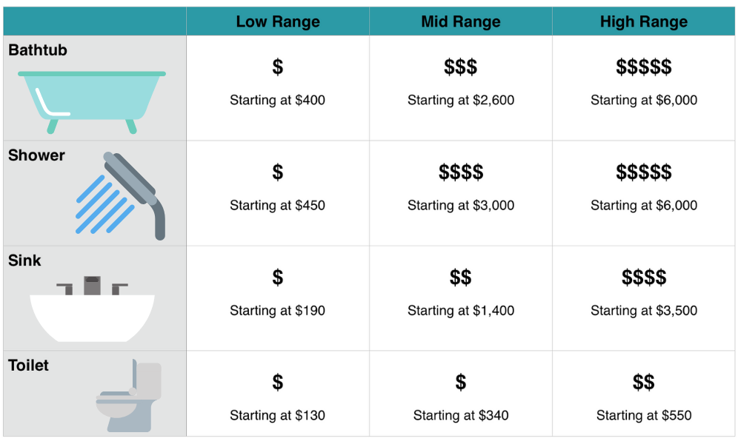
Task: Click the Shower row label
Action: click(36, 155)
